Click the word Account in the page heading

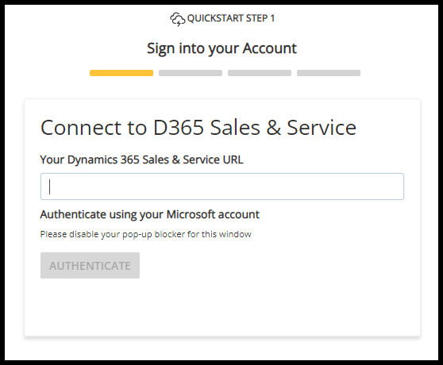click(x=270, y=48)
